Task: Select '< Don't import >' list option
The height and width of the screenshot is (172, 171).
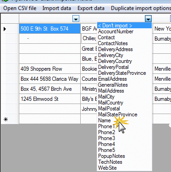Action: click(124, 26)
